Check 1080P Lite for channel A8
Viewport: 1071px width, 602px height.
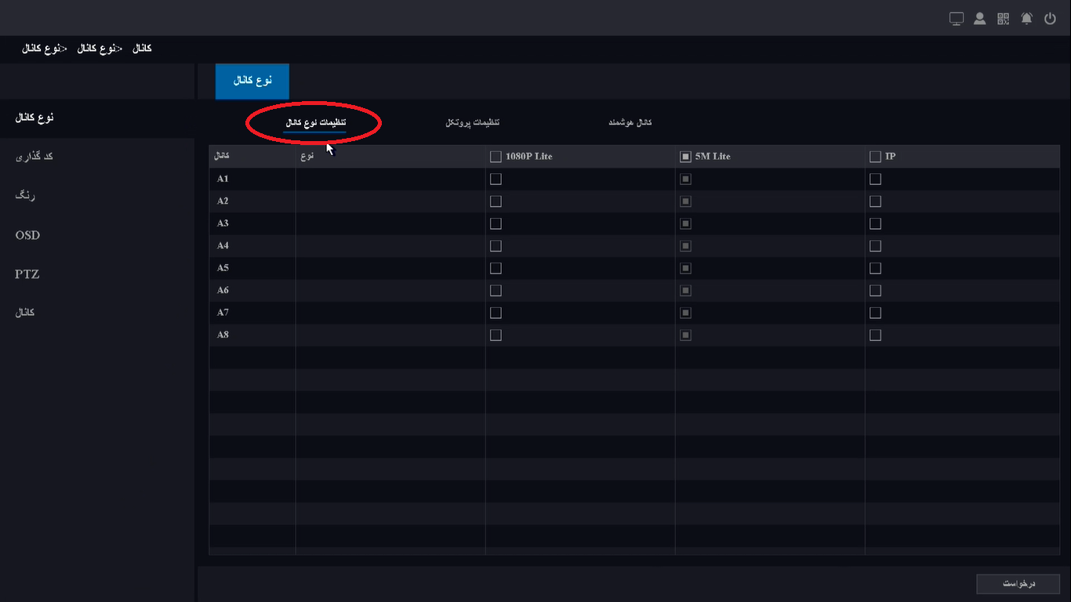pyautogui.click(x=496, y=335)
